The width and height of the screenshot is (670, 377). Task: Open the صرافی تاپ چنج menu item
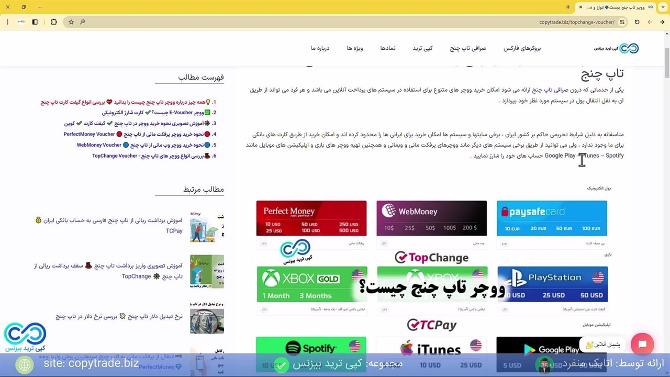[x=468, y=48]
